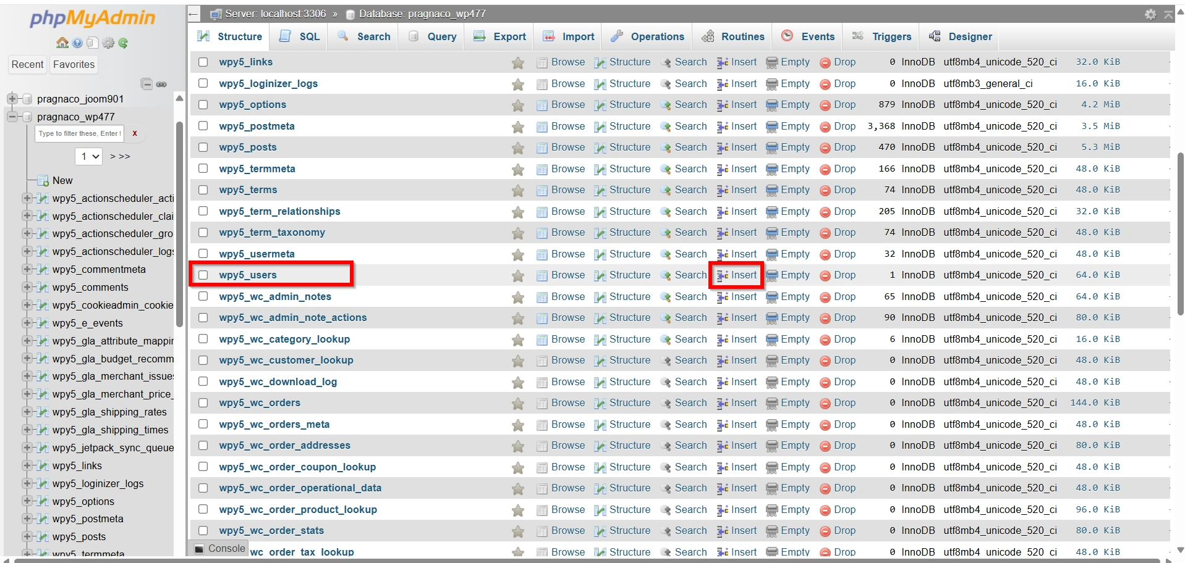
Task: Select wpy5_wc_orders checkbox
Action: pos(203,402)
